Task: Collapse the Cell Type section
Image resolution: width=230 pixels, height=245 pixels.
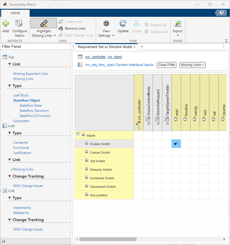Action: (x=9, y=198)
